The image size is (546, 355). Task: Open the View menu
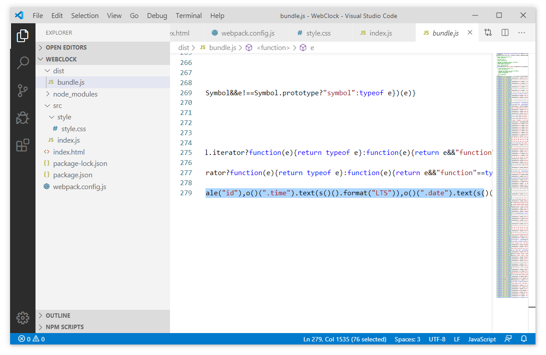point(114,15)
